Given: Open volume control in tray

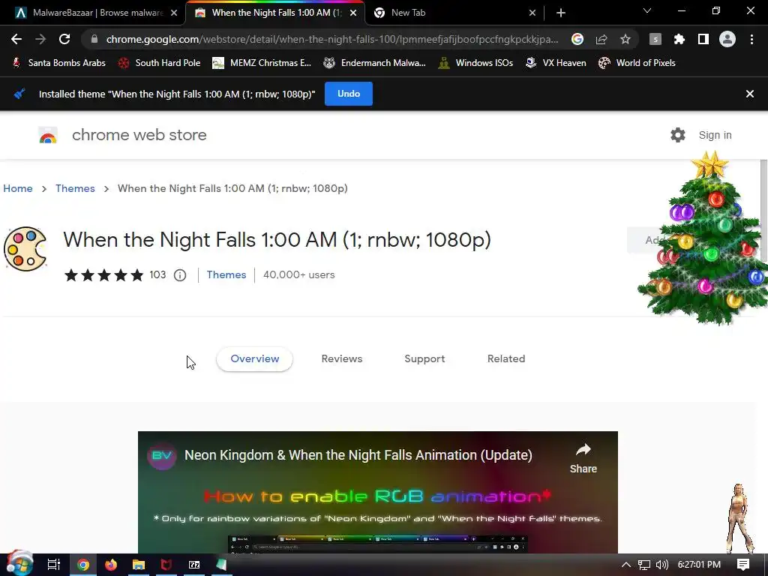Looking at the screenshot, I should coord(661,565).
